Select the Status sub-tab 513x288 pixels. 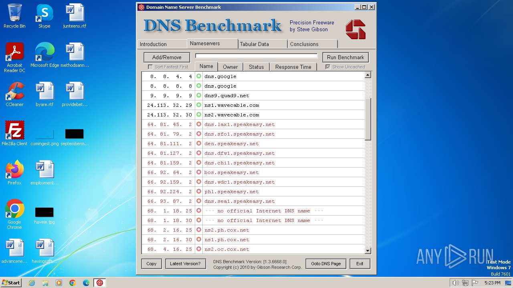coord(256,67)
